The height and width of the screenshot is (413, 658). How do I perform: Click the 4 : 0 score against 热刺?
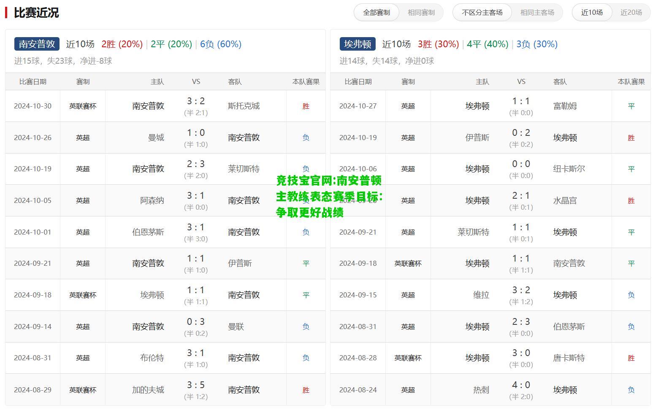pos(521,385)
